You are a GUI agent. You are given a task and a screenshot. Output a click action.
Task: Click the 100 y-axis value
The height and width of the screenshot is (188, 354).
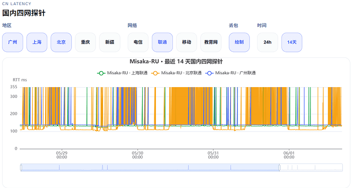coord(13,131)
